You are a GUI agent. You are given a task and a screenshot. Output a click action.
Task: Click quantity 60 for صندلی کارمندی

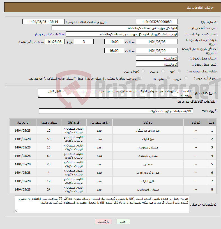49,156
